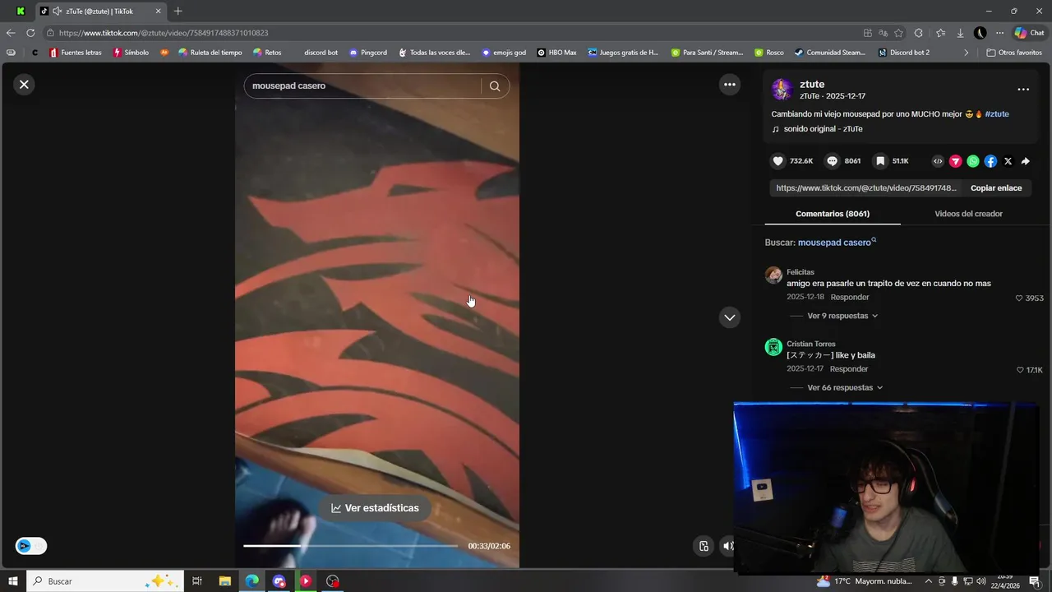The width and height of the screenshot is (1052, 592).
Task: Reply to Cristian Torres's comment
Action: coord(849,369)
